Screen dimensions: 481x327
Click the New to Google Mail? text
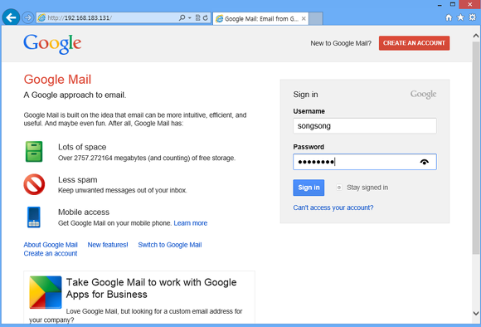pos(341,43)
